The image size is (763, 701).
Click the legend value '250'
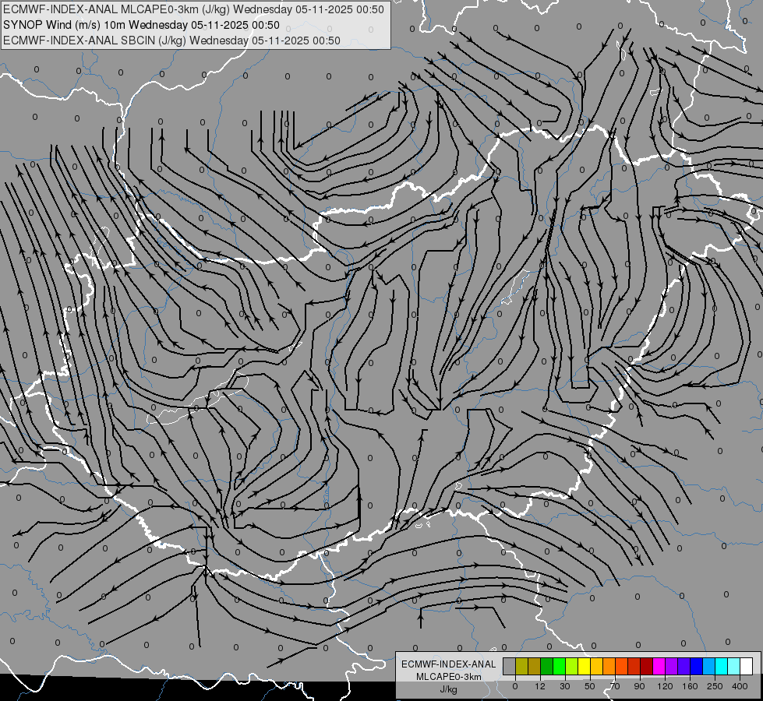715,686
